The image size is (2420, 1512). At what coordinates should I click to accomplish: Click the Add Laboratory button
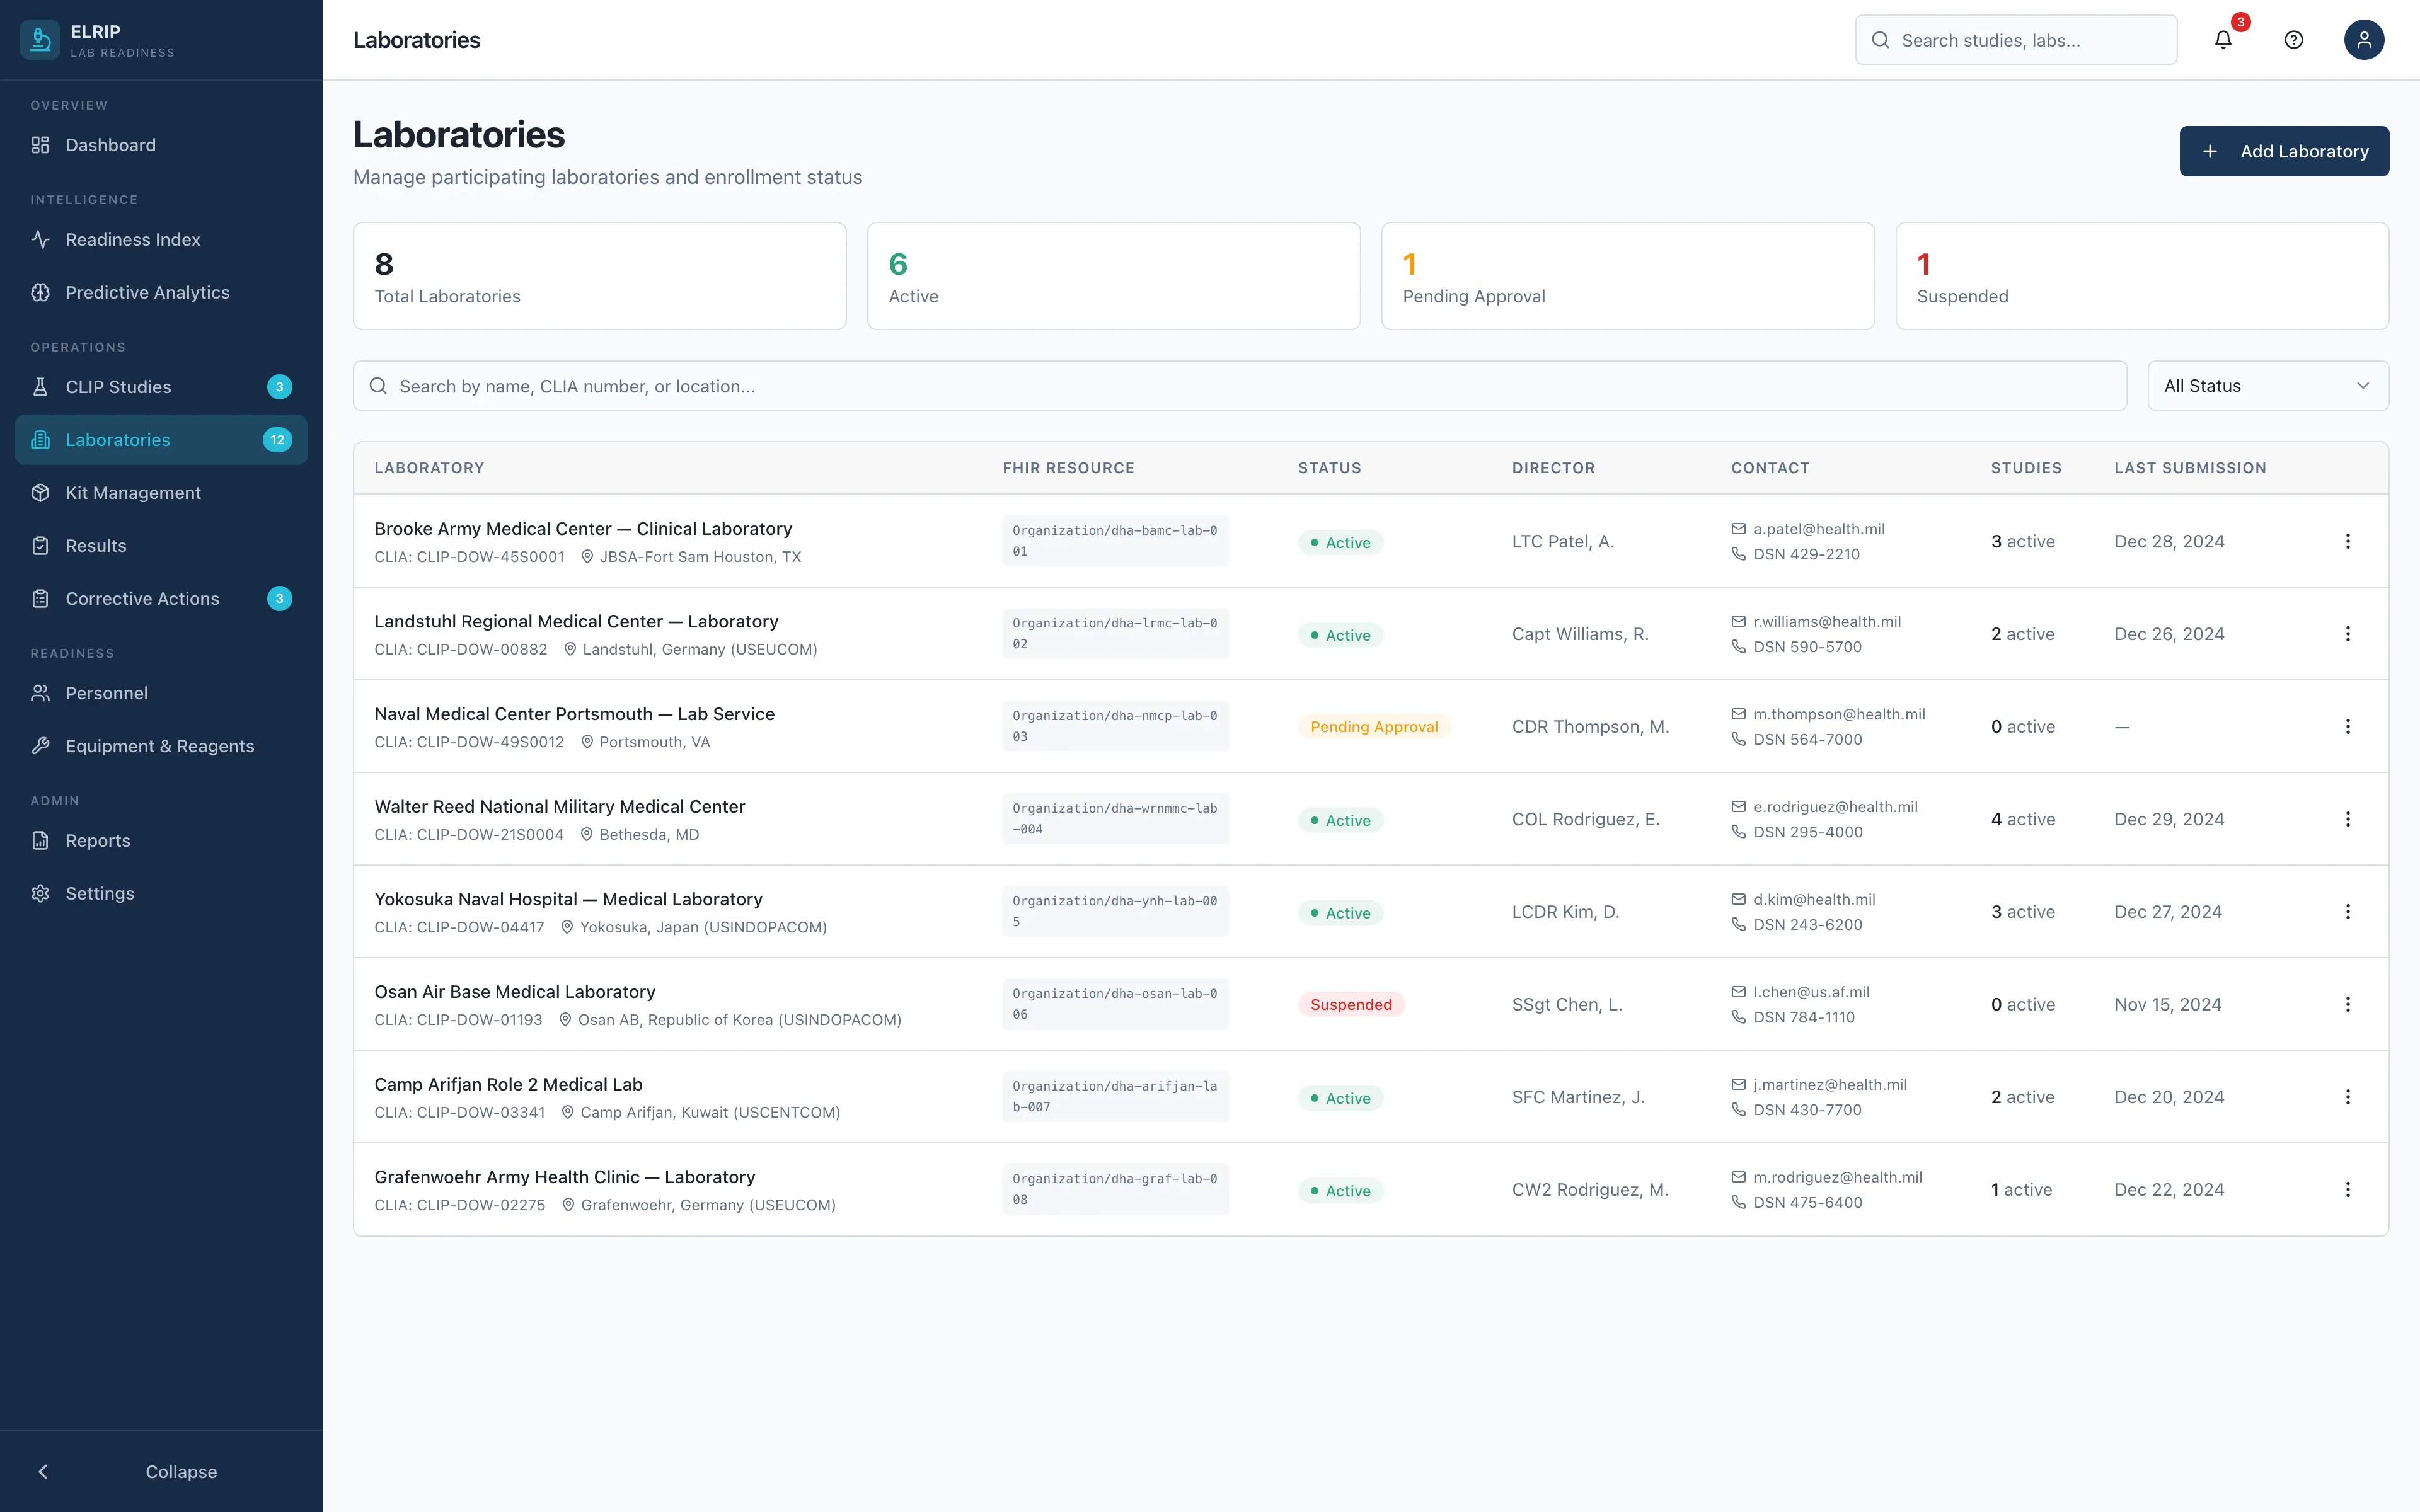click(x=2283, y=151)
